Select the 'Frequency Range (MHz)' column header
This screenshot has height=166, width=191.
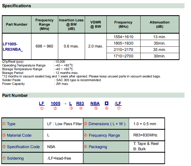(x=45, y=24)
